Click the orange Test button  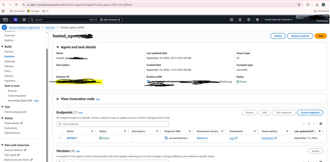[321, 36]
